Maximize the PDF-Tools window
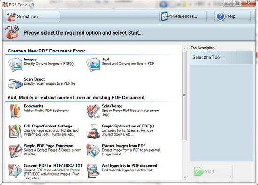258x185 pixels. pos(237,3)
